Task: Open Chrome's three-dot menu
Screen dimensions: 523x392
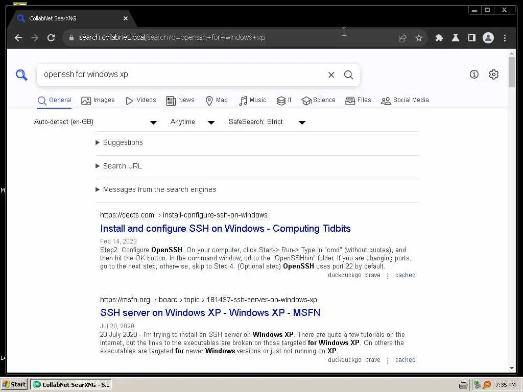Action: click(x=505, y=38)
